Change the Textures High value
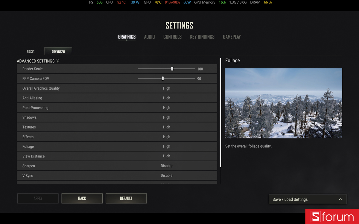Image resolution: width=359 pixels, height=224 pixels. pos(167,127)
